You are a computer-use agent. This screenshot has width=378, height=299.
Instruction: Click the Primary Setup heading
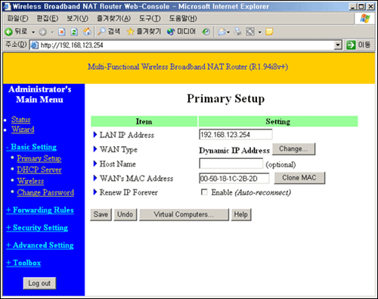(225, 98)
